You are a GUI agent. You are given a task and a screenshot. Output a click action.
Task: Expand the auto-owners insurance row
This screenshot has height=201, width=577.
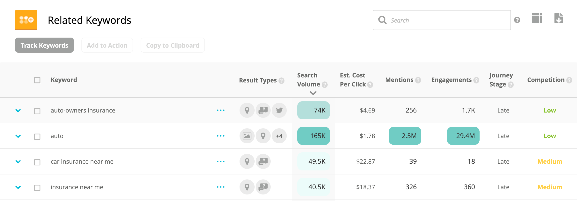click(x=18, y=111)
